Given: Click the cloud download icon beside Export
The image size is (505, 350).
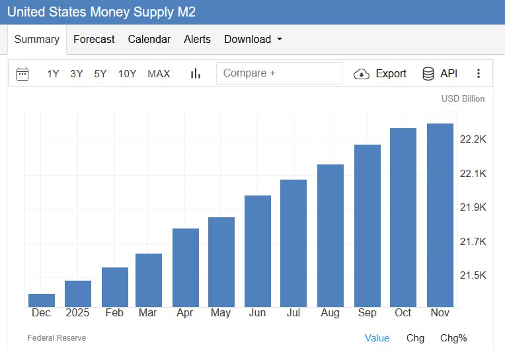Looking at the screenshot, I should coord(362,73).
